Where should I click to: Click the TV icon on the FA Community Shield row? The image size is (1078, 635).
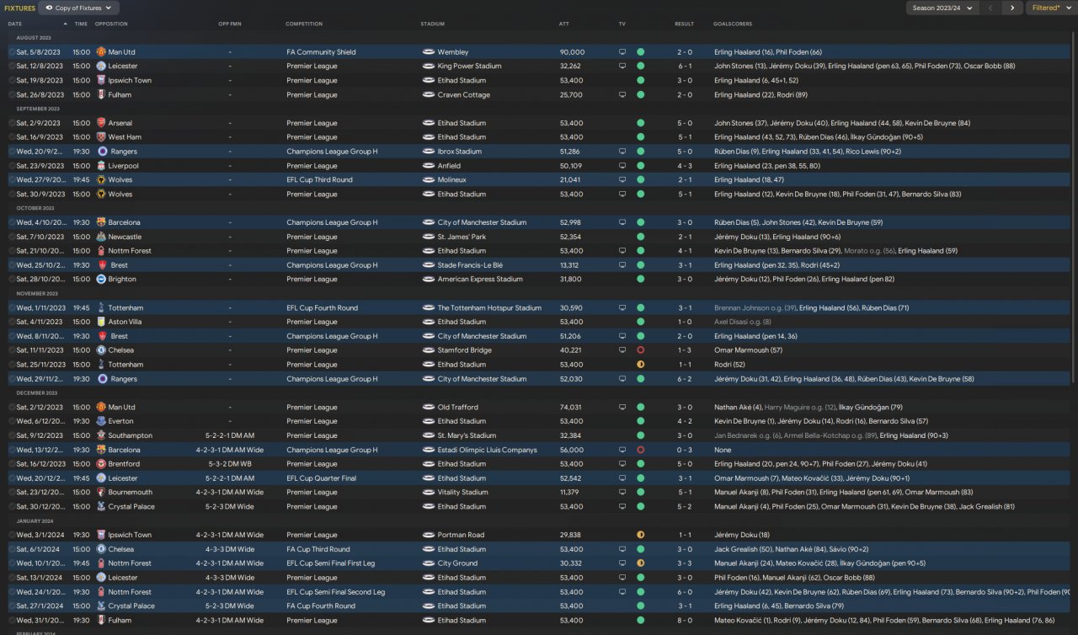pos(622,52)
